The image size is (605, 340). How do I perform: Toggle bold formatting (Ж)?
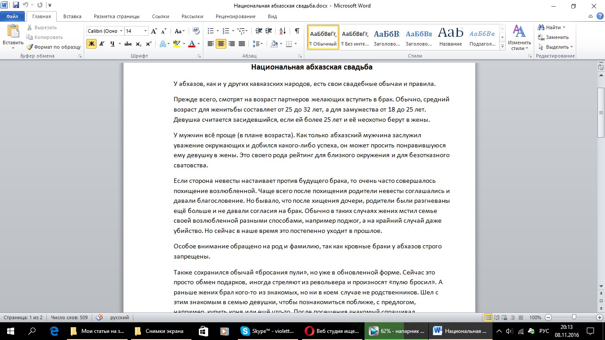click(91, 44)
